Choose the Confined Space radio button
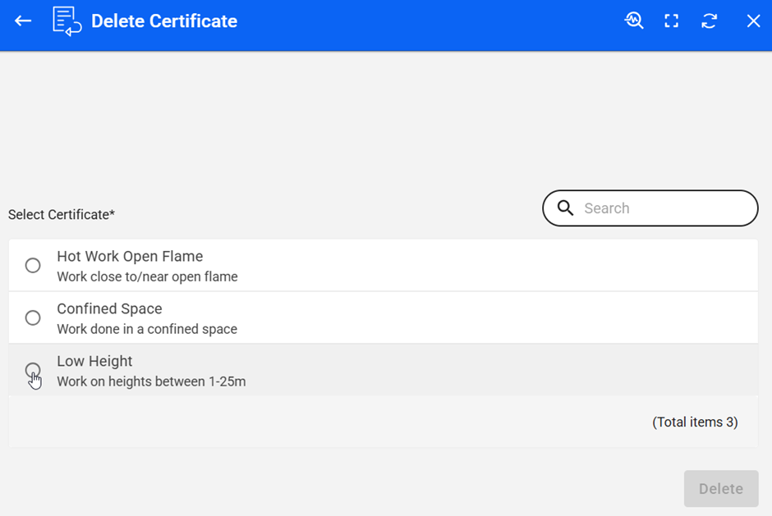The image size is (772, 516). coord(33,318)
